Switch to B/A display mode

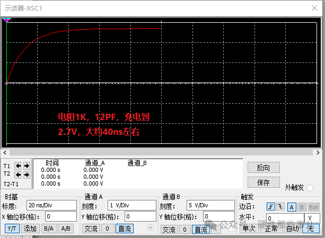(x=48, y=228)
